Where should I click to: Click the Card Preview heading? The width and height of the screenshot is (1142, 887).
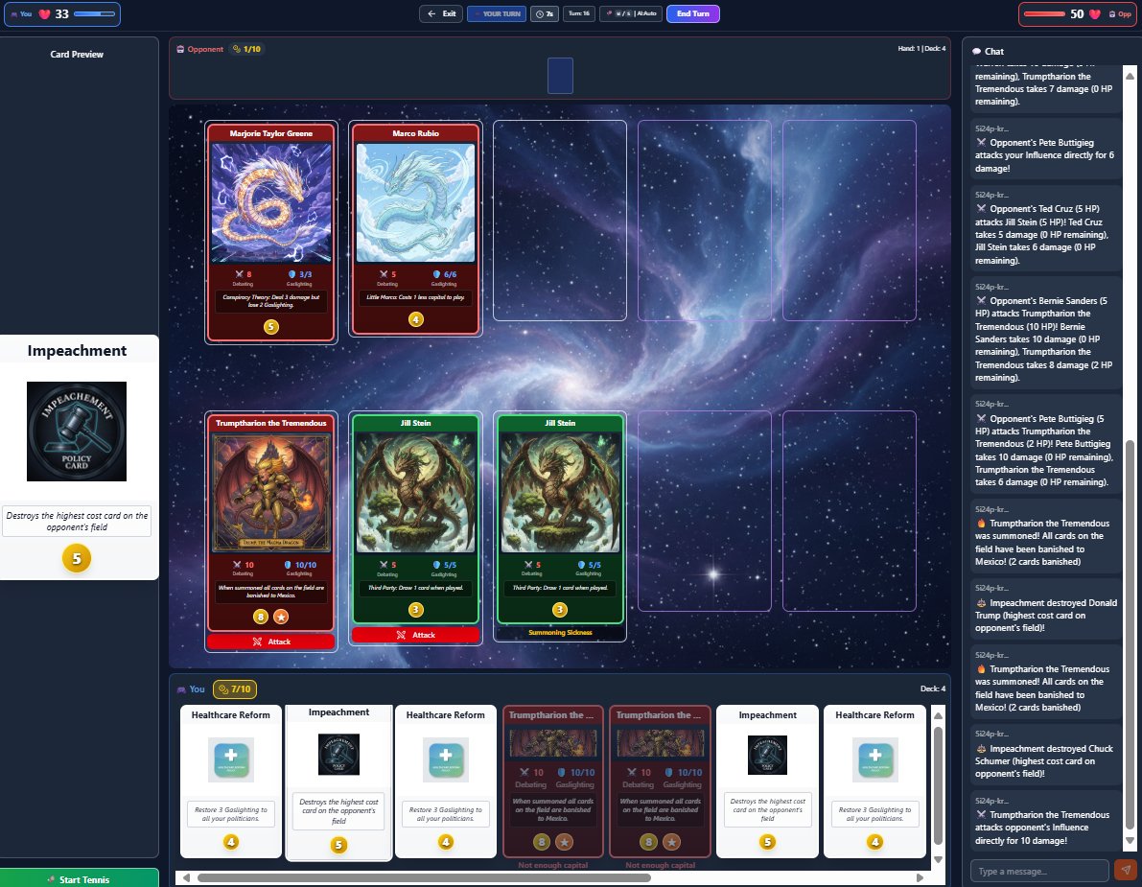pyautogui.click(x=77, y=54)
